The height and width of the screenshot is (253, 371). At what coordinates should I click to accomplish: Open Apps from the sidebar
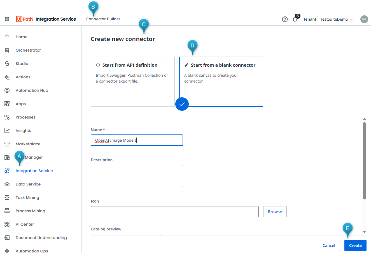point(21,104)
